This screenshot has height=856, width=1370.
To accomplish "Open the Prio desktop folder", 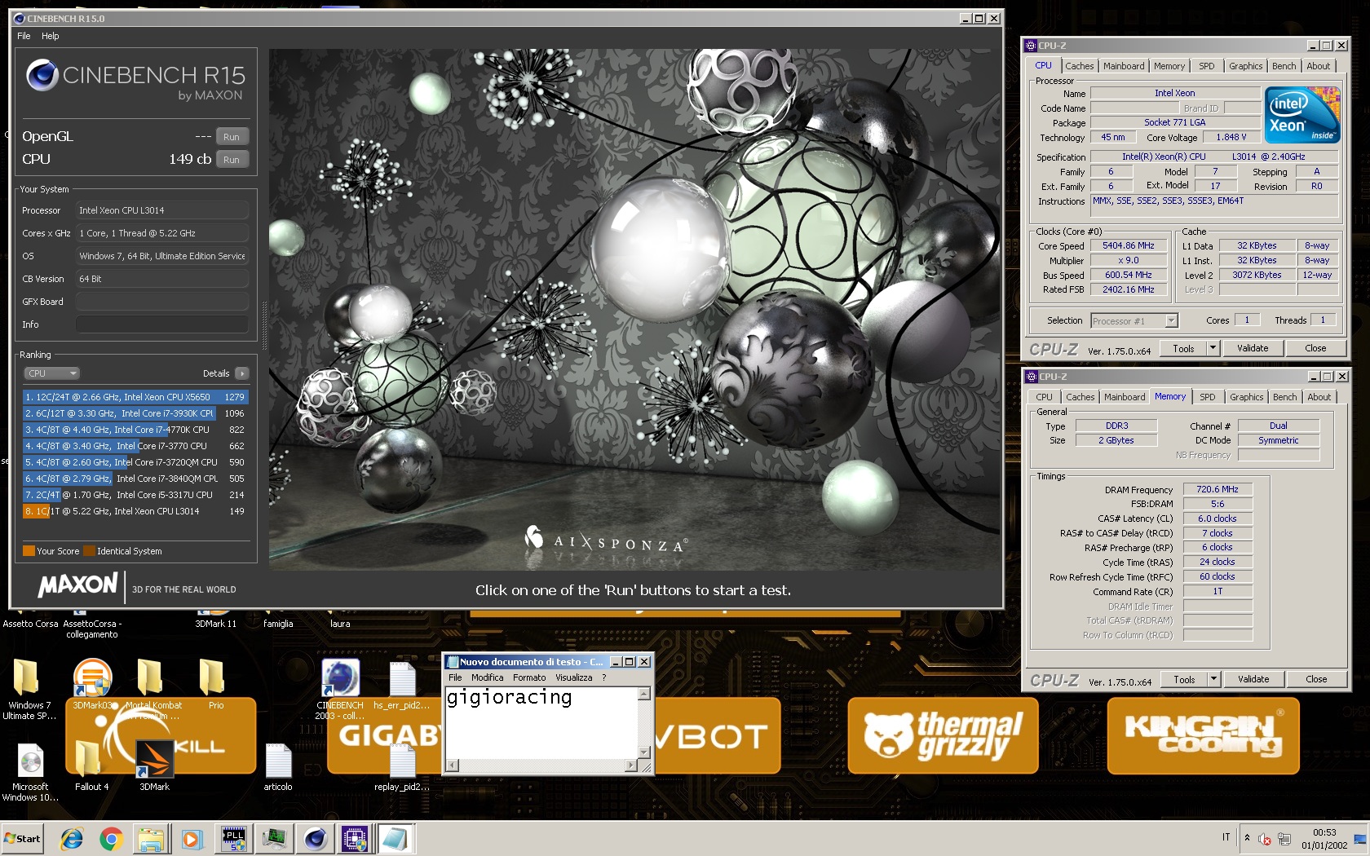I will [x=214, y=685].
